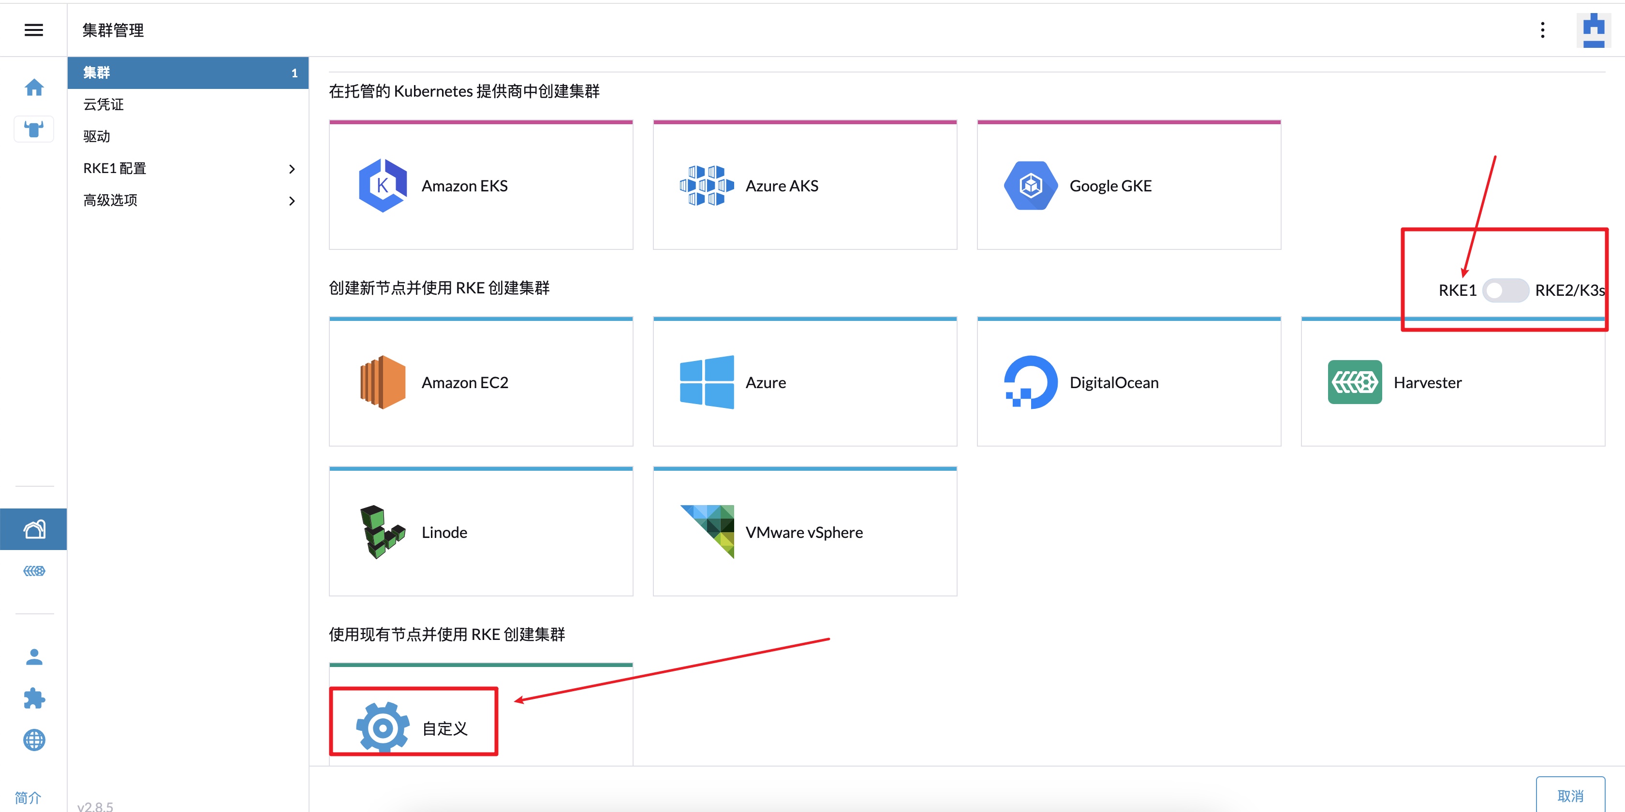Click the Amazon EKS logo icon

(x=382, y=185)
